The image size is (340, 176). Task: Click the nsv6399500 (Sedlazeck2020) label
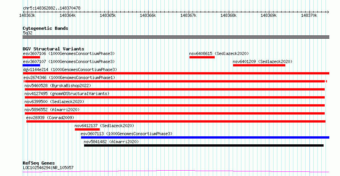[x=54, y=102]
